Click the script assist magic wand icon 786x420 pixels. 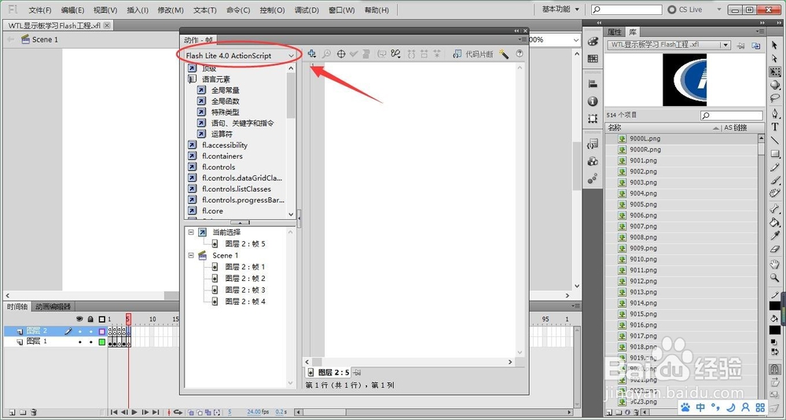504,54
